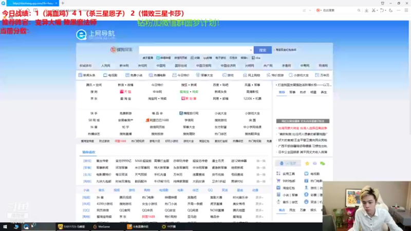Focus the web search input field
This screenshot has width=411, height=231.
point(194,50)
